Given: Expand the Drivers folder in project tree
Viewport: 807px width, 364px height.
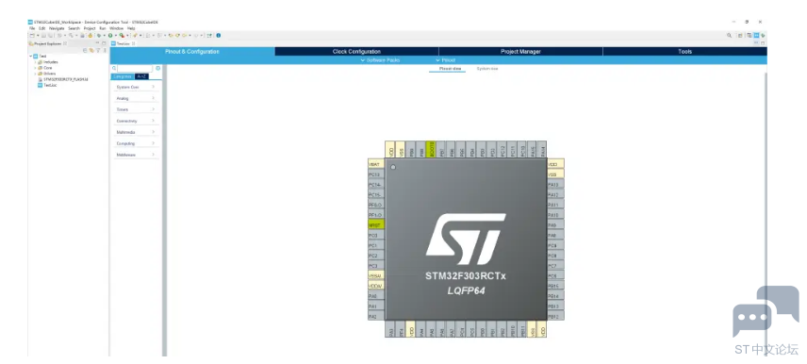Looking at the screenshot, I should 36,74.
